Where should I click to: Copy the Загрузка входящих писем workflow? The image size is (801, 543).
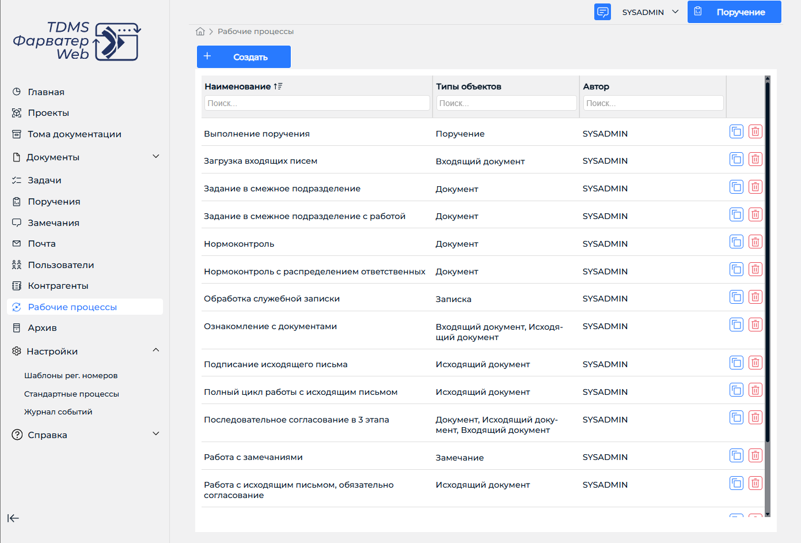(x=737, y=159)
